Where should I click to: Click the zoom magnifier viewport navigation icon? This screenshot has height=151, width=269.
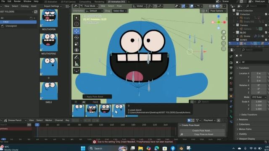click(223, 32)
